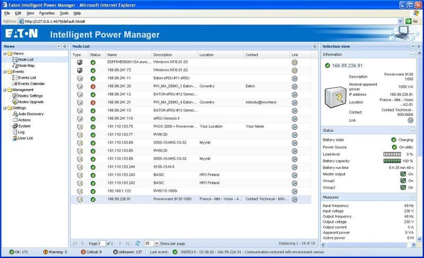Open the Favorites menu

click(x=47, y=13)
